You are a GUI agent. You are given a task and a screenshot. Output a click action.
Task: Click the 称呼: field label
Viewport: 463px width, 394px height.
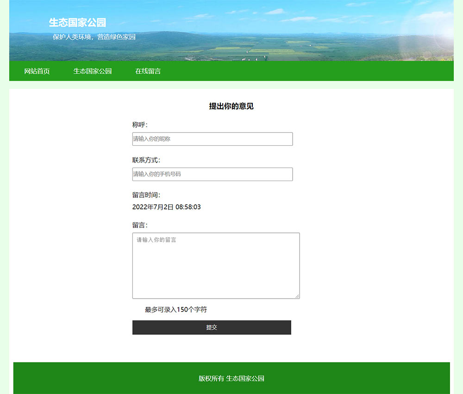click(140, 125)
